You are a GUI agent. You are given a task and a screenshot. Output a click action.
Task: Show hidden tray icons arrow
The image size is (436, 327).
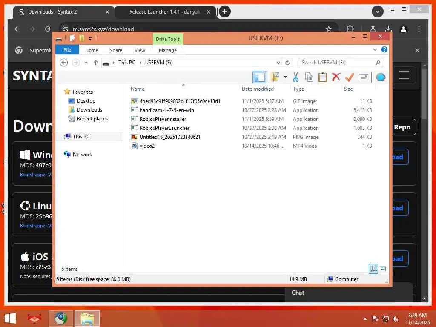[x=365, y=319]
